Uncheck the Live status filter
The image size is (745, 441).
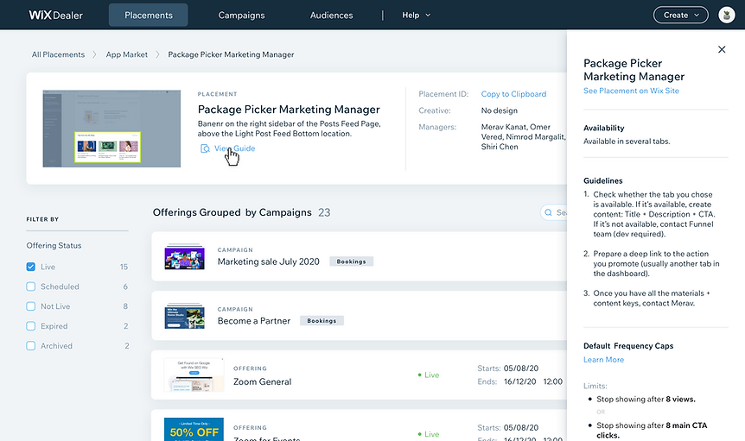31,267
